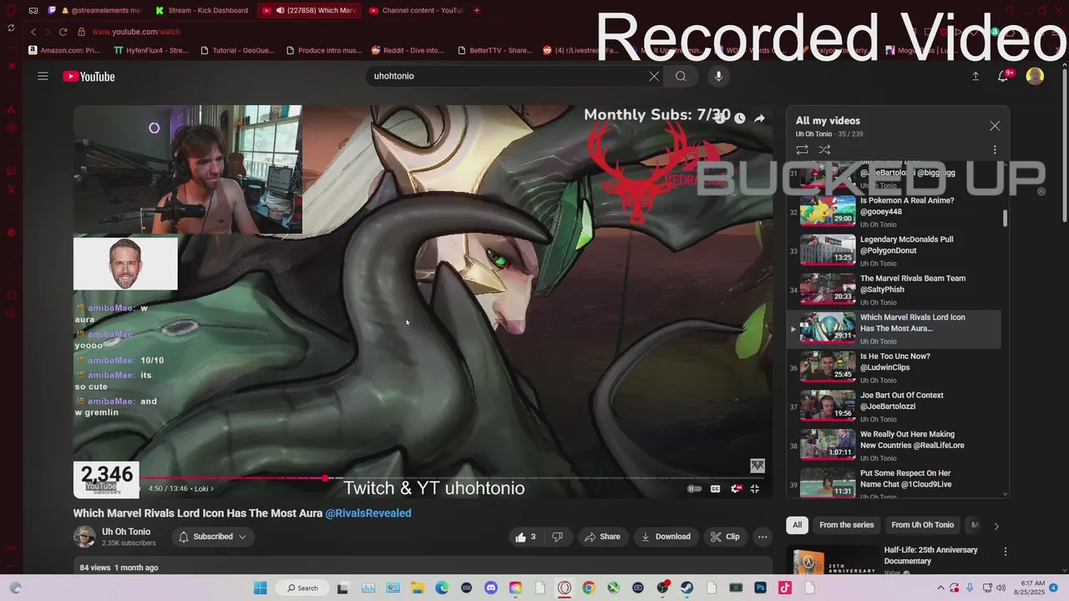Play Legendary McDonalds Pull playlist video
The image size is (1069, 601).
pyautogui.click(x=894, y=251)
